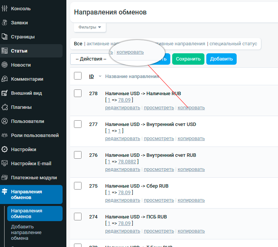Click rate value 78.09 in direction 275
Image resolution: width=278 pixels, height=247 pixels.
(x=124, y=192)
